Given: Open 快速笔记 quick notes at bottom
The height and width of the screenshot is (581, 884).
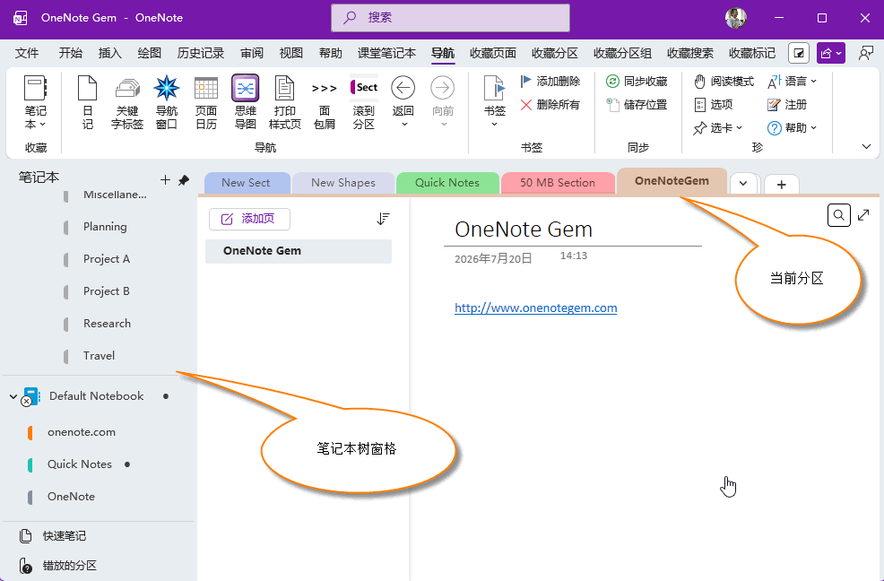Looking at the screenshot, I should (x=53, y=536).
